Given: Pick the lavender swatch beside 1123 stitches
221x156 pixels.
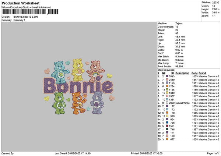Looking at the screenshot, I should (x=167, y=83).
